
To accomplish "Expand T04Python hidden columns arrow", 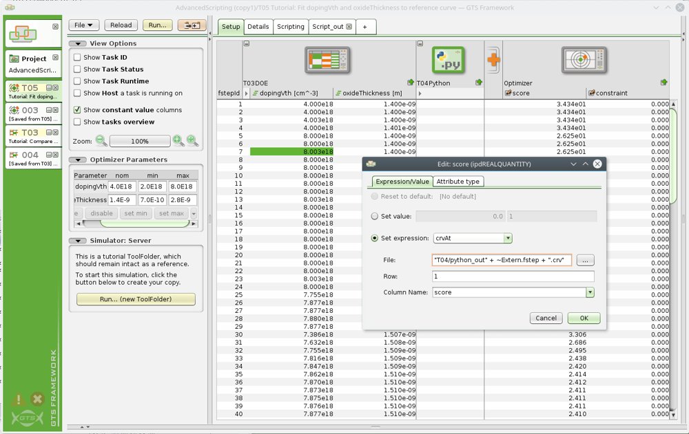I will [x=420, y=93].
